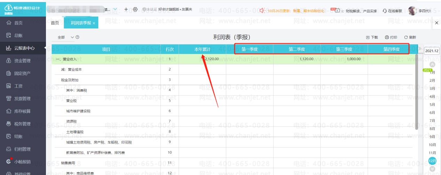Viewport: 441px width, 175px height.
Task: Print the report using 打印
Action: point(391,37)
